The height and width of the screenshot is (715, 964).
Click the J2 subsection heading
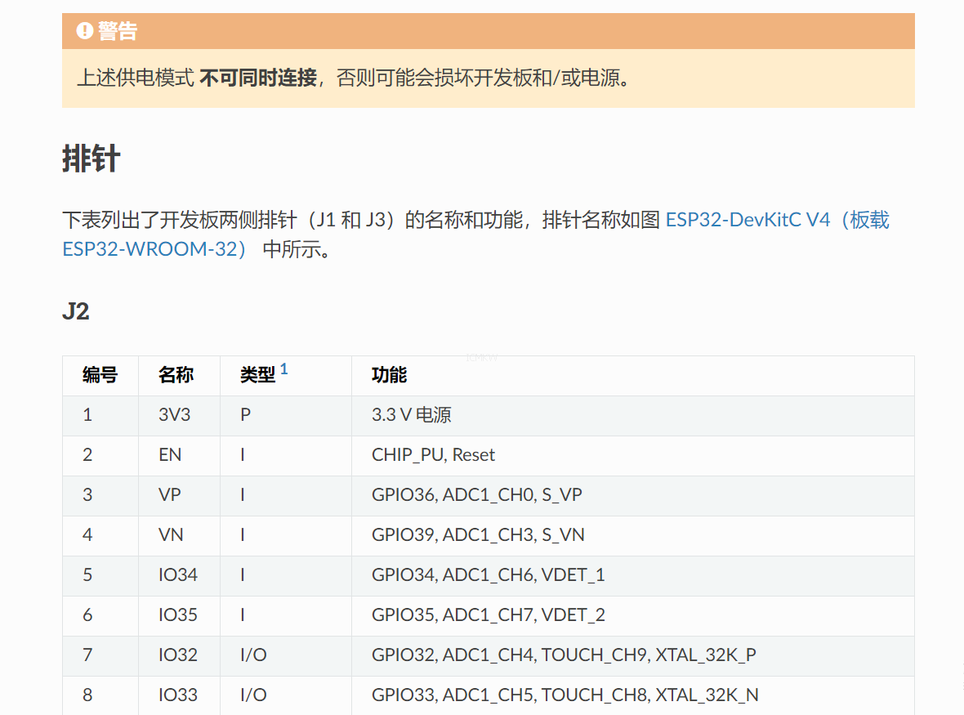pyautogui.click(x=76, y=311)
